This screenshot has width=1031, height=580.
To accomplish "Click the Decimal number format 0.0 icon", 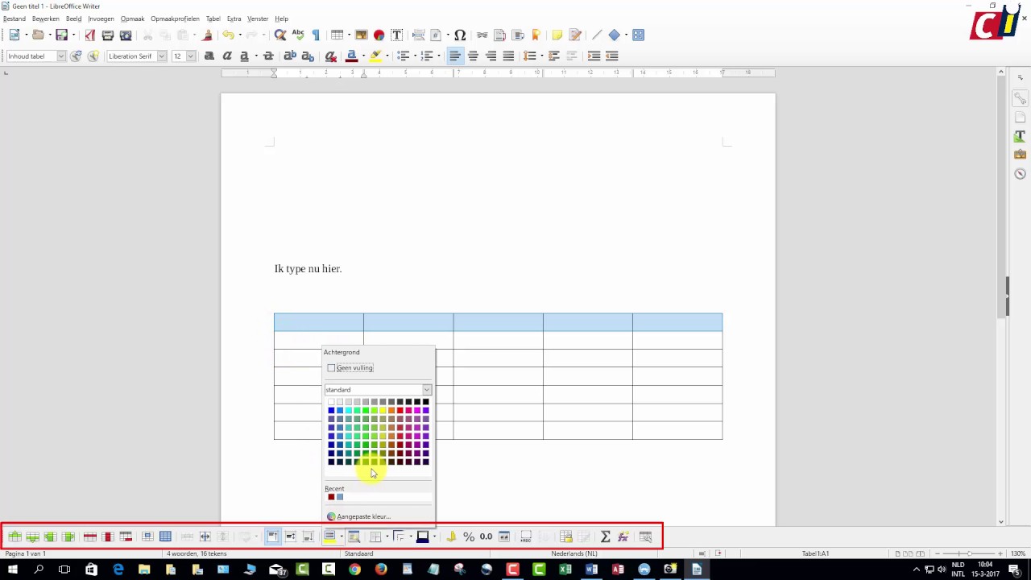I will click(x=486, y=536).
